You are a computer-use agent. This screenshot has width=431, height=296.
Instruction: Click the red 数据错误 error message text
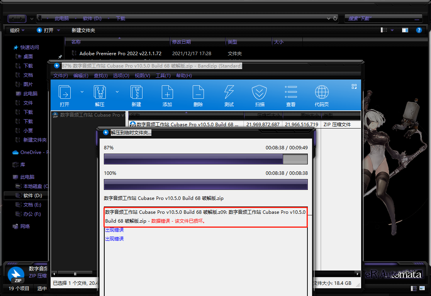click(178, 221)
